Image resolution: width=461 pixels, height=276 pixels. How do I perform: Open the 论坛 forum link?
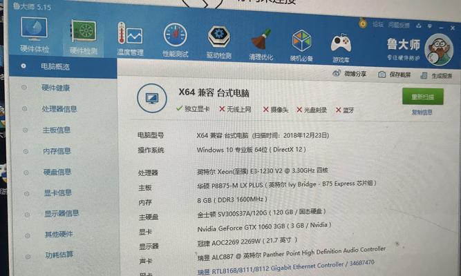[378, 24]
